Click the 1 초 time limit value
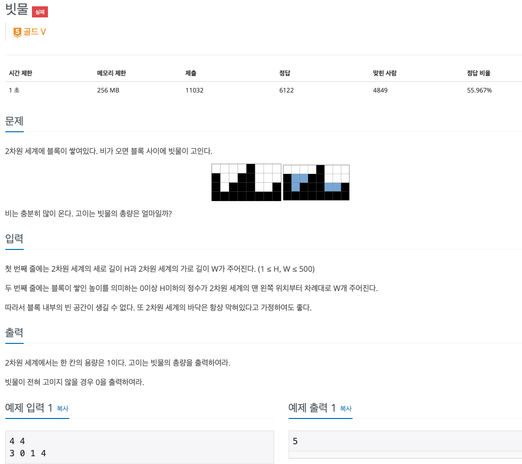This screenshot has width=522, height=464. tap(15, 90)
